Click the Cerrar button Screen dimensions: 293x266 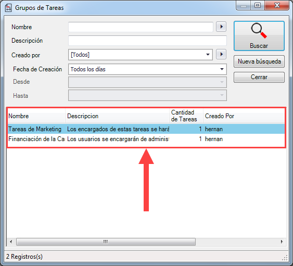point(259,77)
